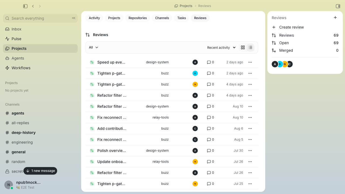This screenshot has width=345, height=194.
Task: Open Agents in the sidebar
Action: point(40,58)
